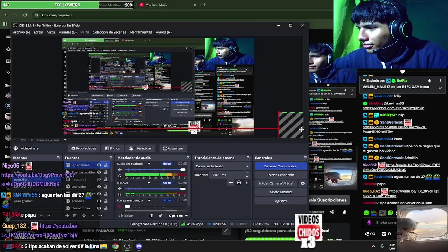Undock the Fuentes panel

[x=111, y=158]
